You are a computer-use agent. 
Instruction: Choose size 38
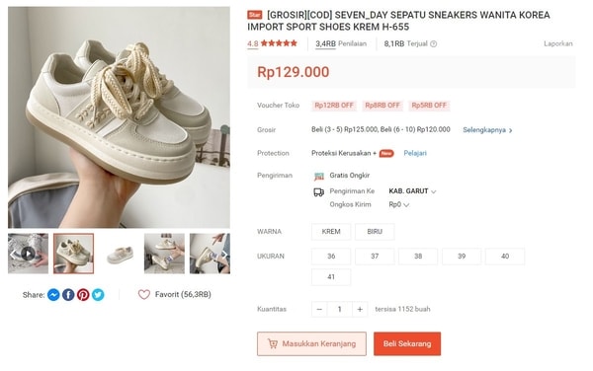pos(418,257)
